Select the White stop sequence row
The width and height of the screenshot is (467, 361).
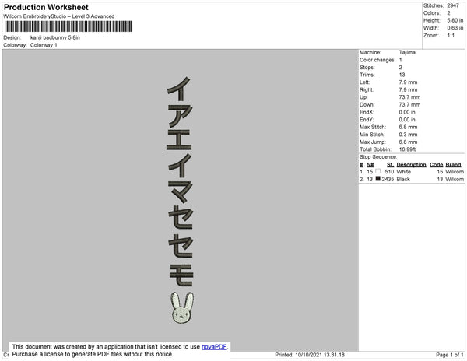(412, 172)
